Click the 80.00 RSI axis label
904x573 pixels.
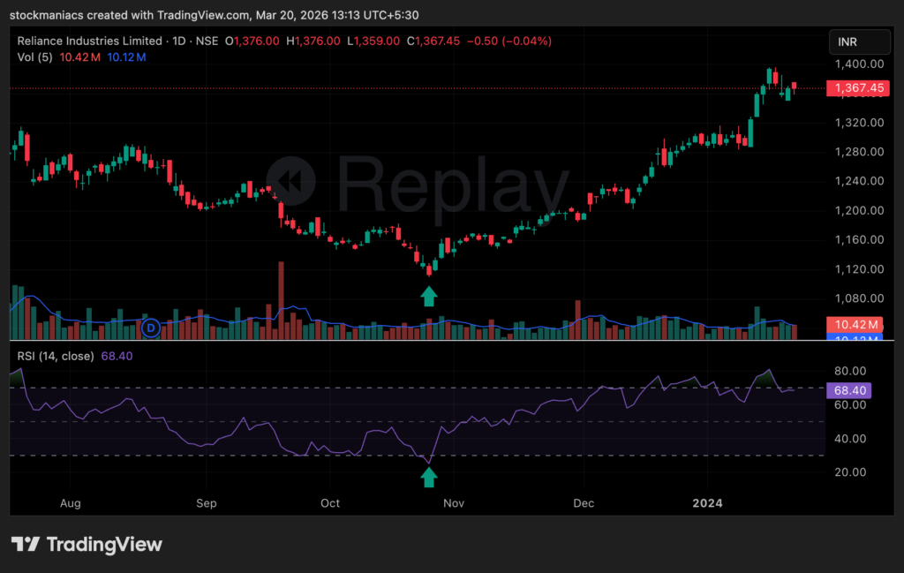[x=850, y=371]
